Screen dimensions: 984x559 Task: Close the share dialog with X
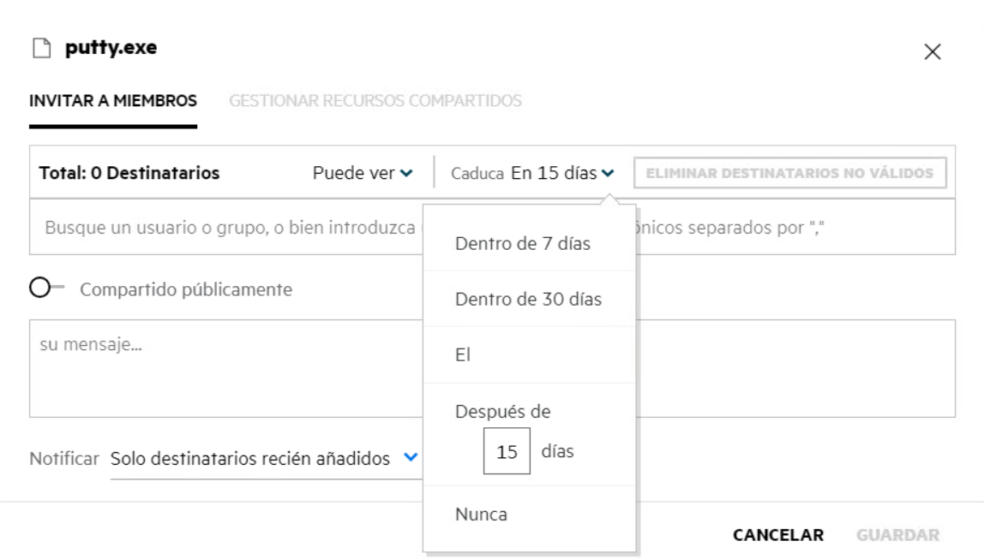click(933, 52)
